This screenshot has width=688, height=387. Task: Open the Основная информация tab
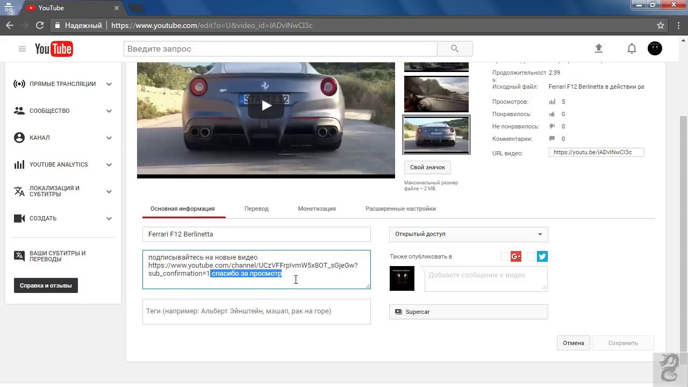tap(183, 209)
